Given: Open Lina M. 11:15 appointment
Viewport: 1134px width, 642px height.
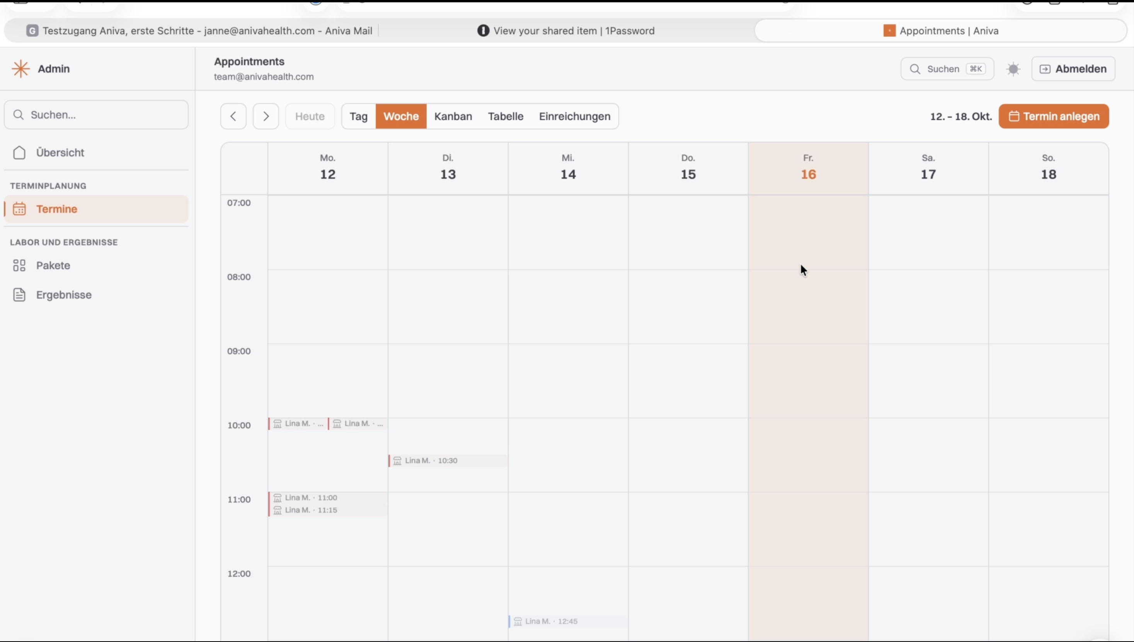Looking at the screenshot, I should pos(328,510).
